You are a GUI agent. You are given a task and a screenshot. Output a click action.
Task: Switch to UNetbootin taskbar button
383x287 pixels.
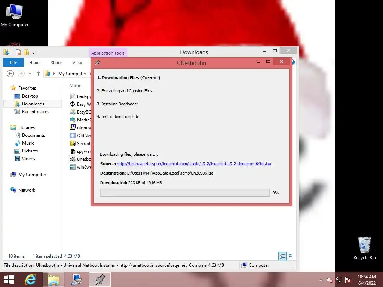tap(99, 280)
